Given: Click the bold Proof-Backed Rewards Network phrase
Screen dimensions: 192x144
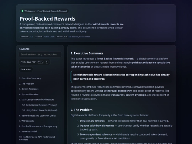Looking at the screenshot, I should pyautogui.click(x=115, y=59).
